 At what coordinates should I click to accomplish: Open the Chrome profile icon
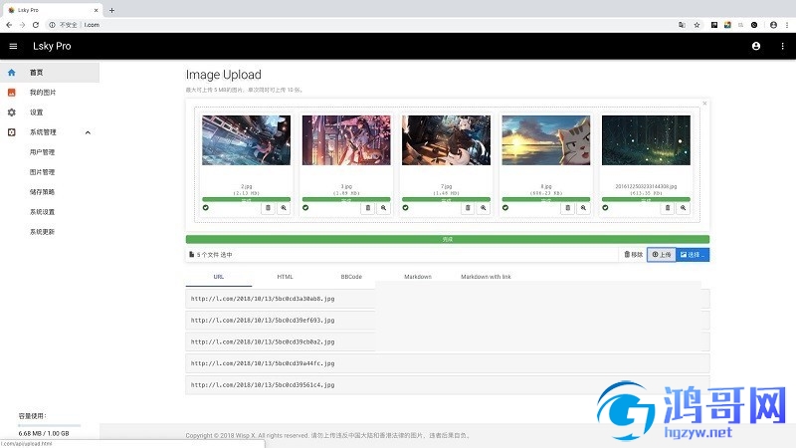tap(773, 25)
